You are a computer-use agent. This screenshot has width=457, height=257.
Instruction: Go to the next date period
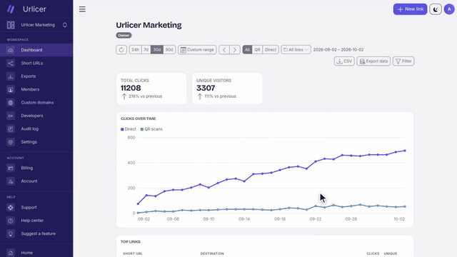coord(235,50)
